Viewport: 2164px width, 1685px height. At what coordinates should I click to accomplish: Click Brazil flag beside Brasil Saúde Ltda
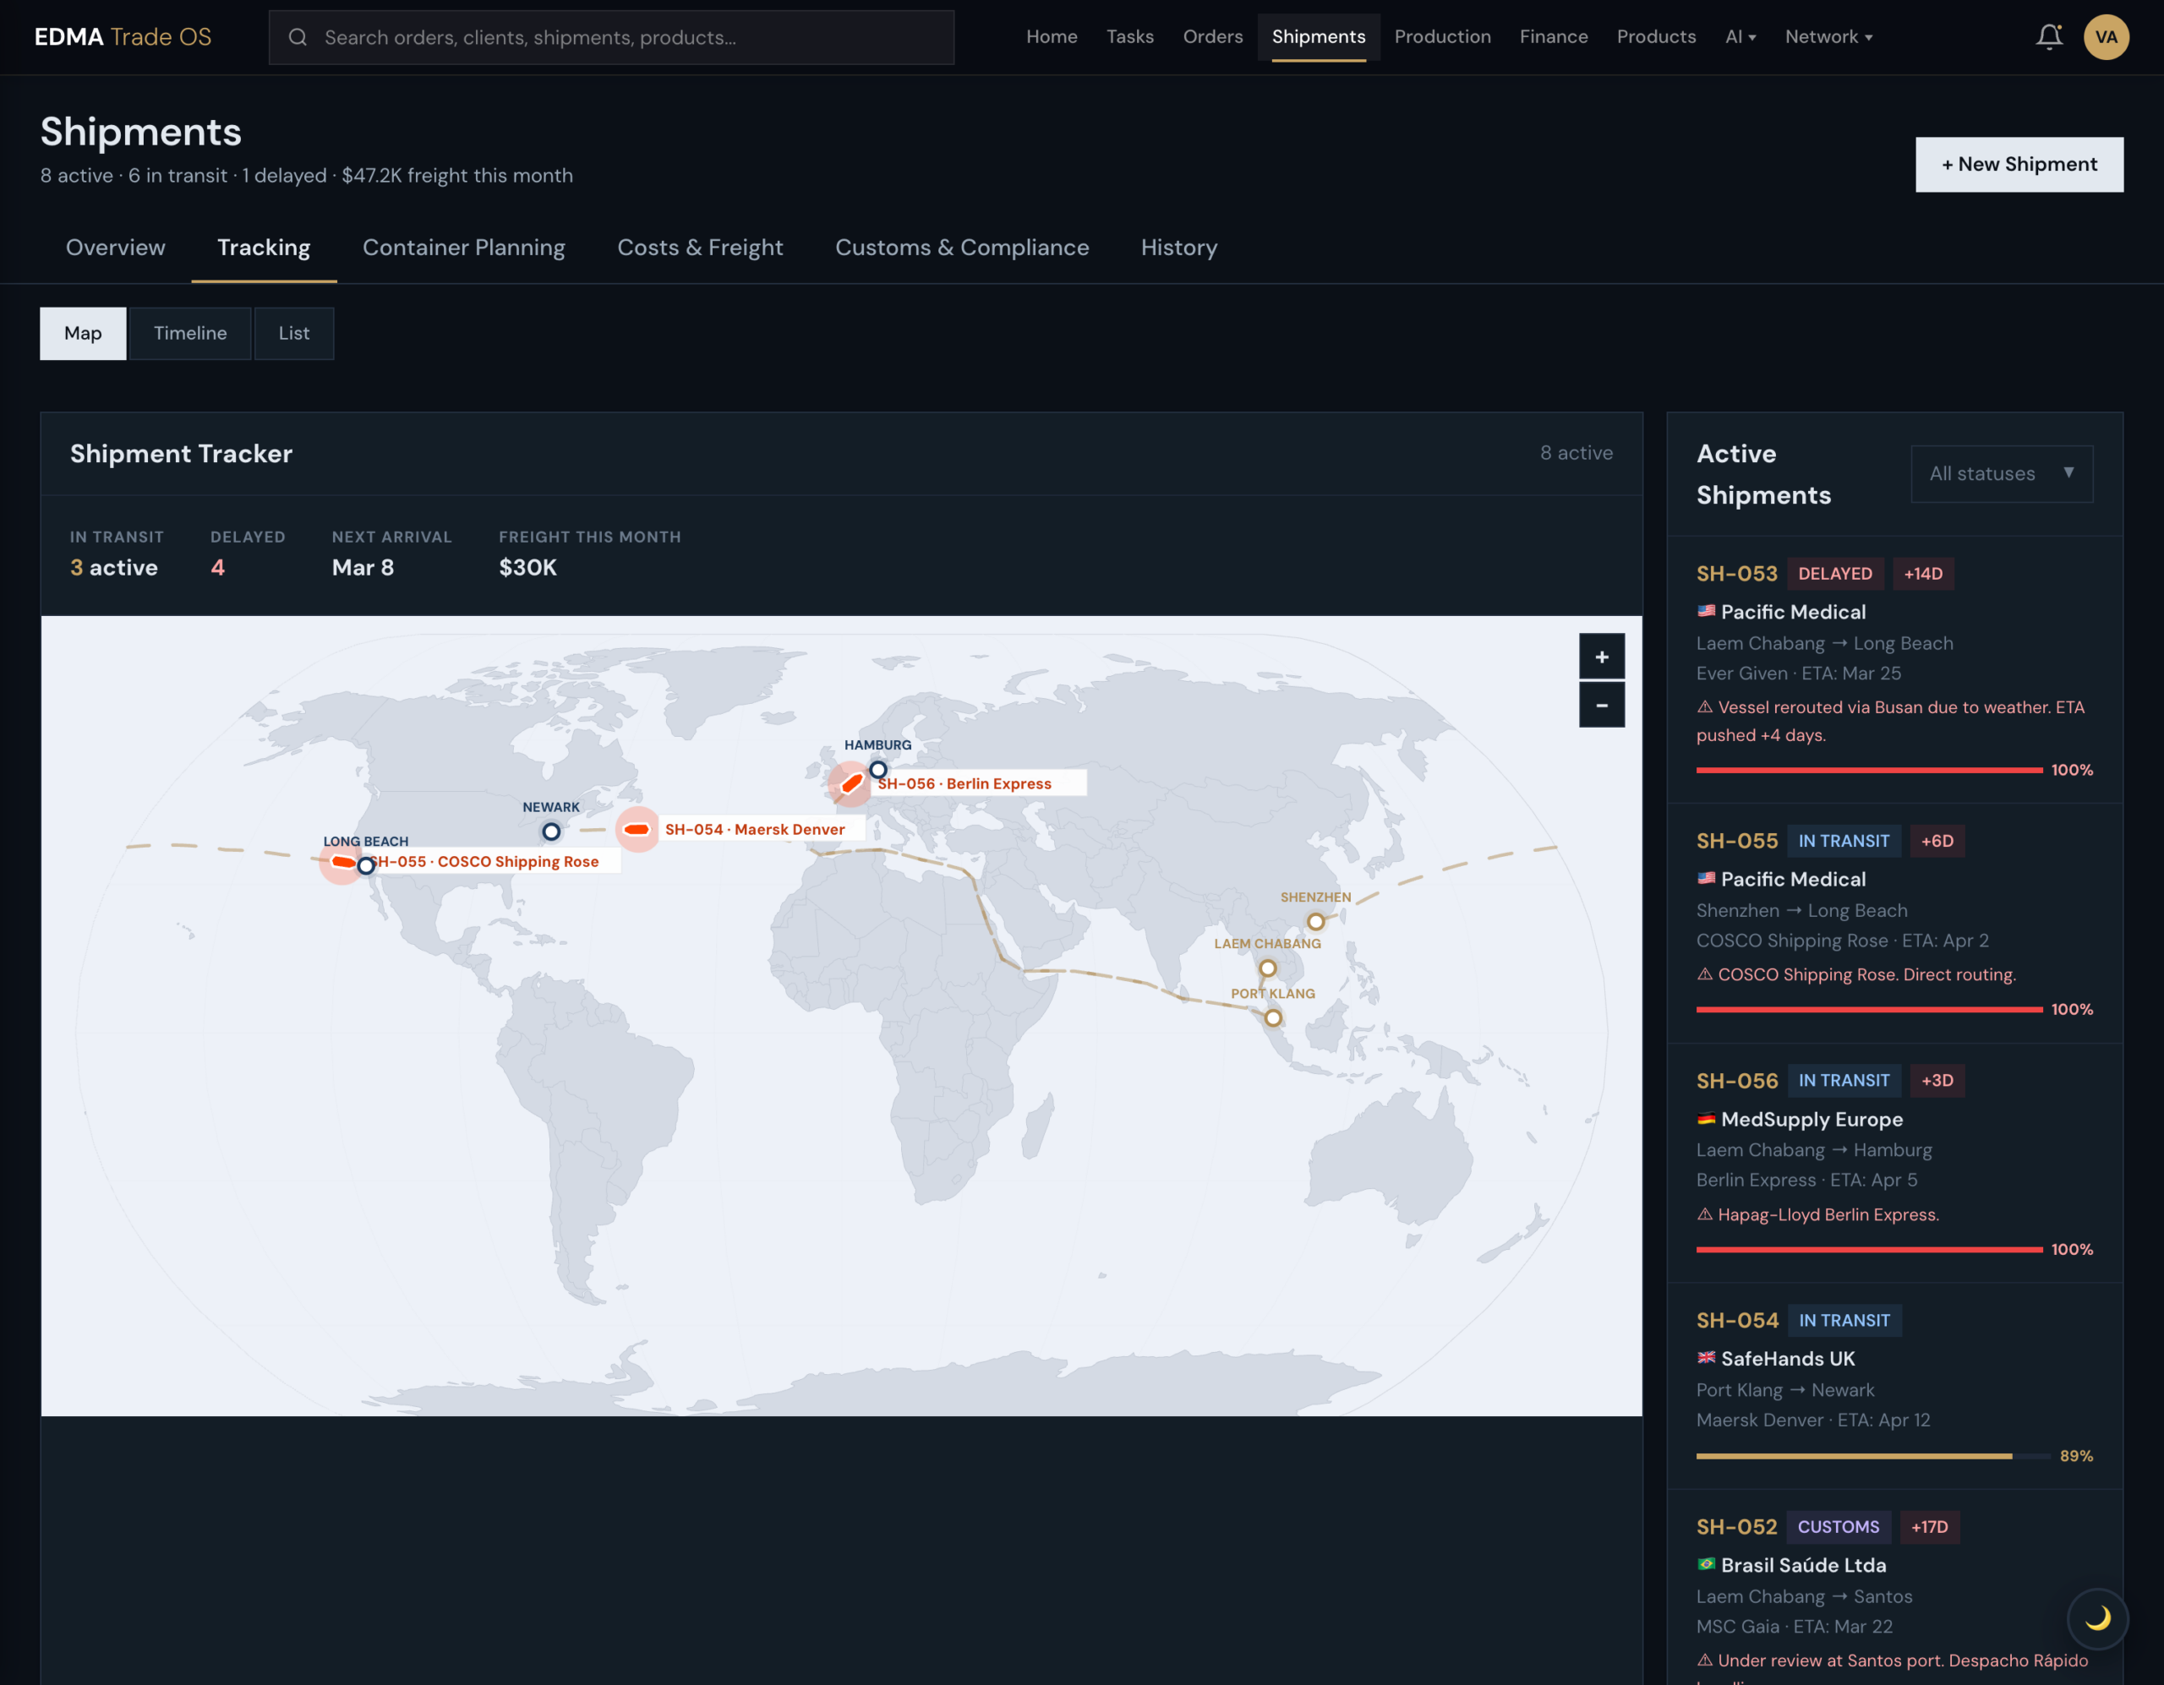point(1705,1564)
